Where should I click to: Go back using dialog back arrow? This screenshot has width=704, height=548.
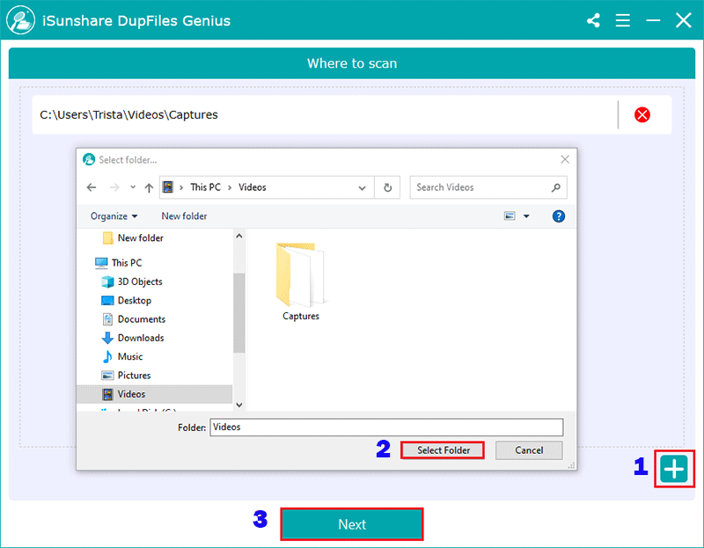tap(91, 187)
